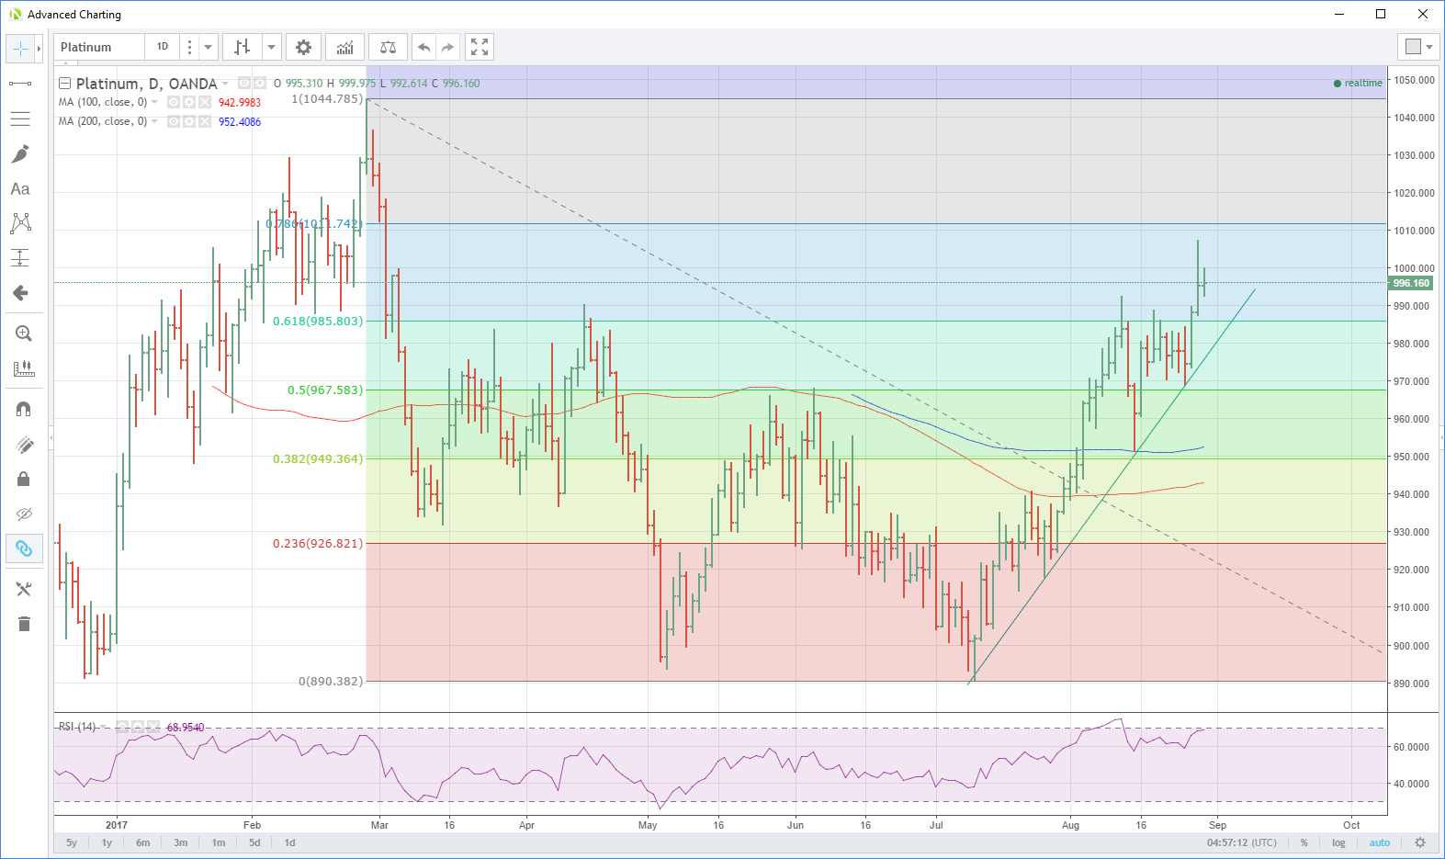Screen dimensions: 1445x859
Task: Select the Aa text annotation tool
Action: click(x=20, y=188)
